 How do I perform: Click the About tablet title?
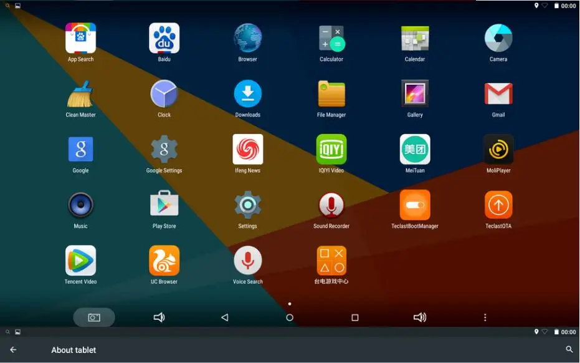click(x=74, y=350)
